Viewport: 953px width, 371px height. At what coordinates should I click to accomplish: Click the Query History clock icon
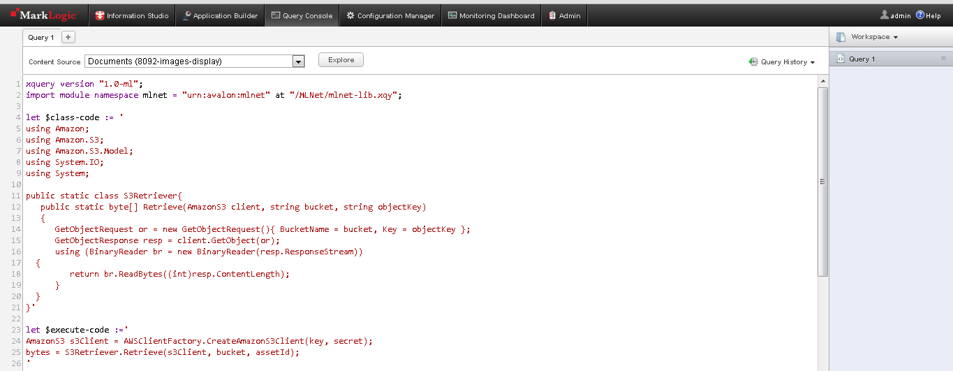[753, 61]
